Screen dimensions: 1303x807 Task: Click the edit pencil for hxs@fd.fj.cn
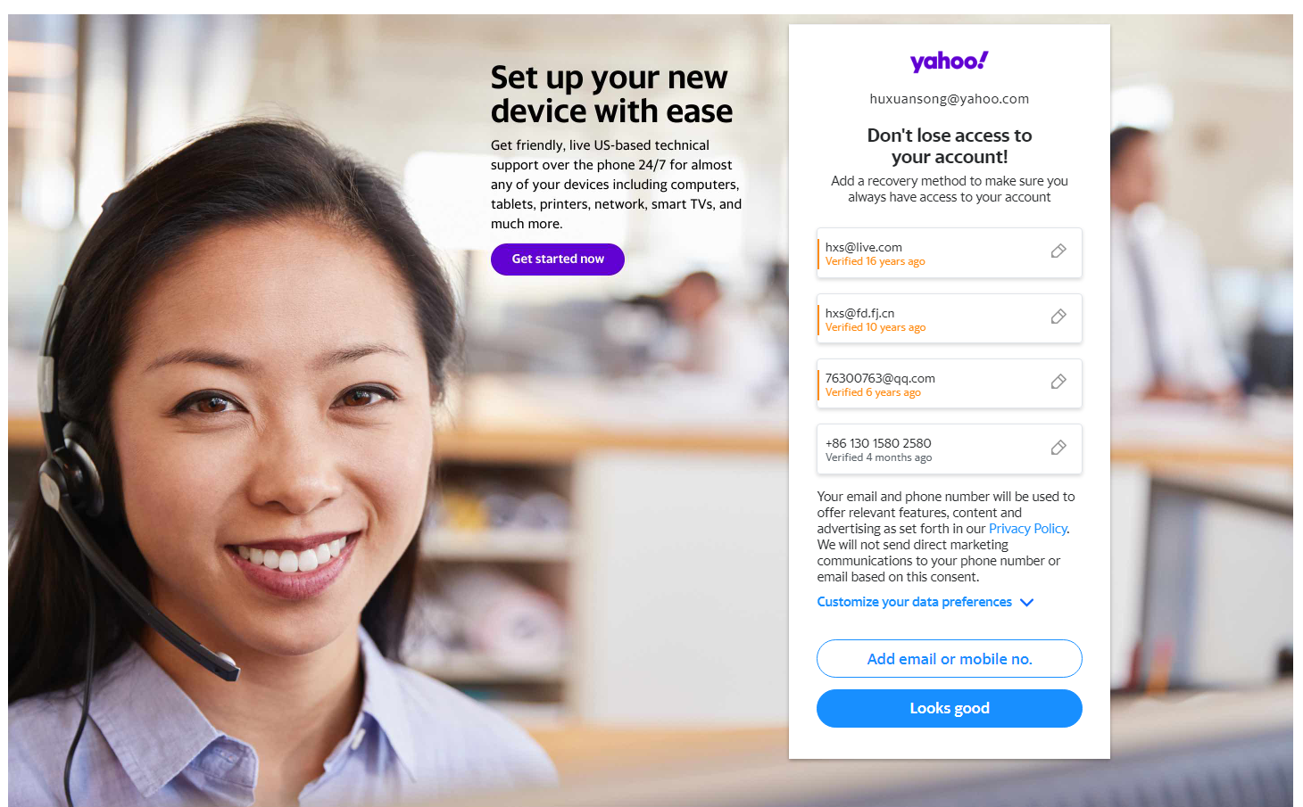pyautogui.click(x=1058, y=317)
